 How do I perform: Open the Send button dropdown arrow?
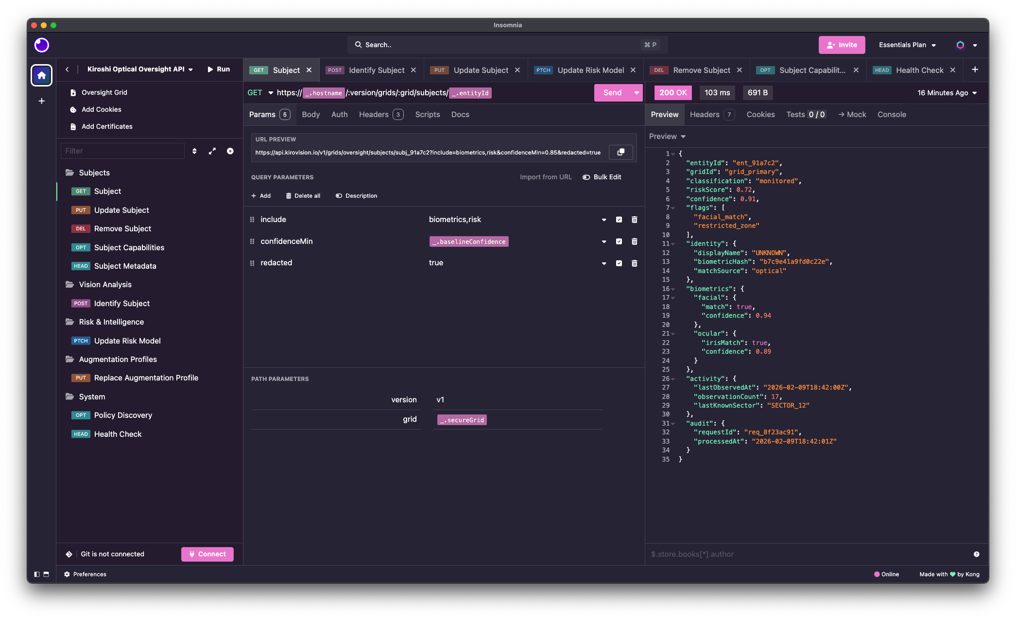[637, 93]
